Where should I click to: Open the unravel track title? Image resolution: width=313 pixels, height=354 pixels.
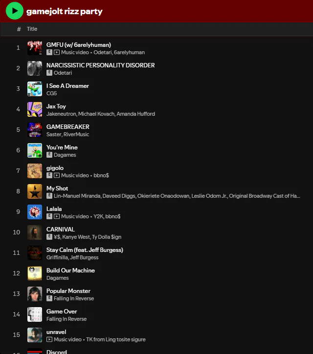(x=56, y=332)
